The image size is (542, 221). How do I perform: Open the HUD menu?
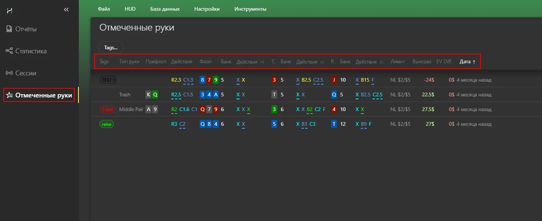pos(130,9)
